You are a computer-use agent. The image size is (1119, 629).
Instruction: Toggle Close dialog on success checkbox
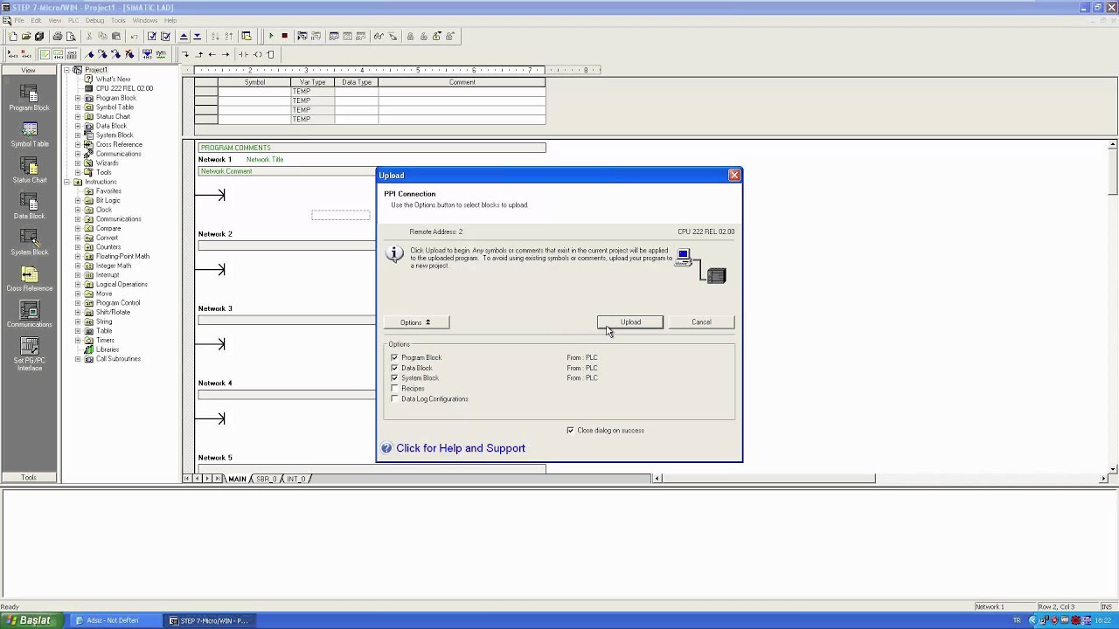[570, 430]
